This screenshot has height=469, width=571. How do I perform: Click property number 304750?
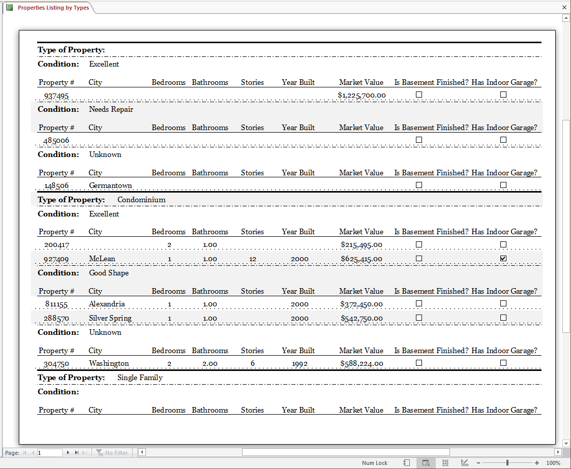pyautogui.click(x=56, y=364)
